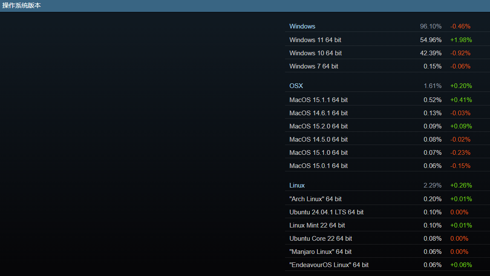Select the Ubuntu Core 22 64 bit row
The height and width of the screenshot is (276, 490).
coord(387,238)
